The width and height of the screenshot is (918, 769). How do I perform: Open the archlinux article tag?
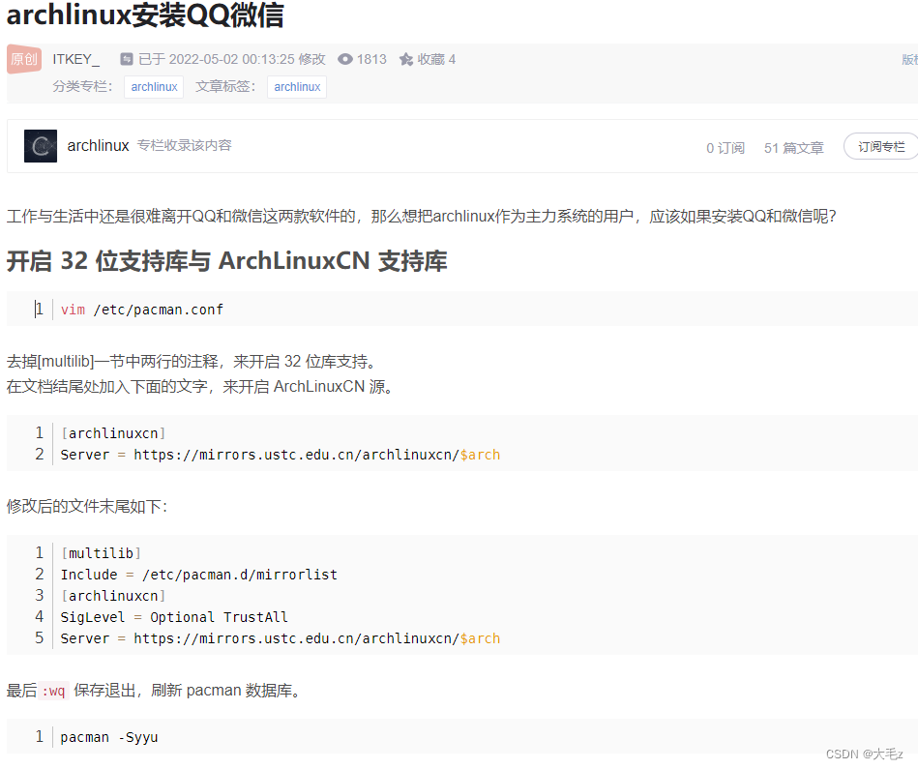click(x=297, y=87)
